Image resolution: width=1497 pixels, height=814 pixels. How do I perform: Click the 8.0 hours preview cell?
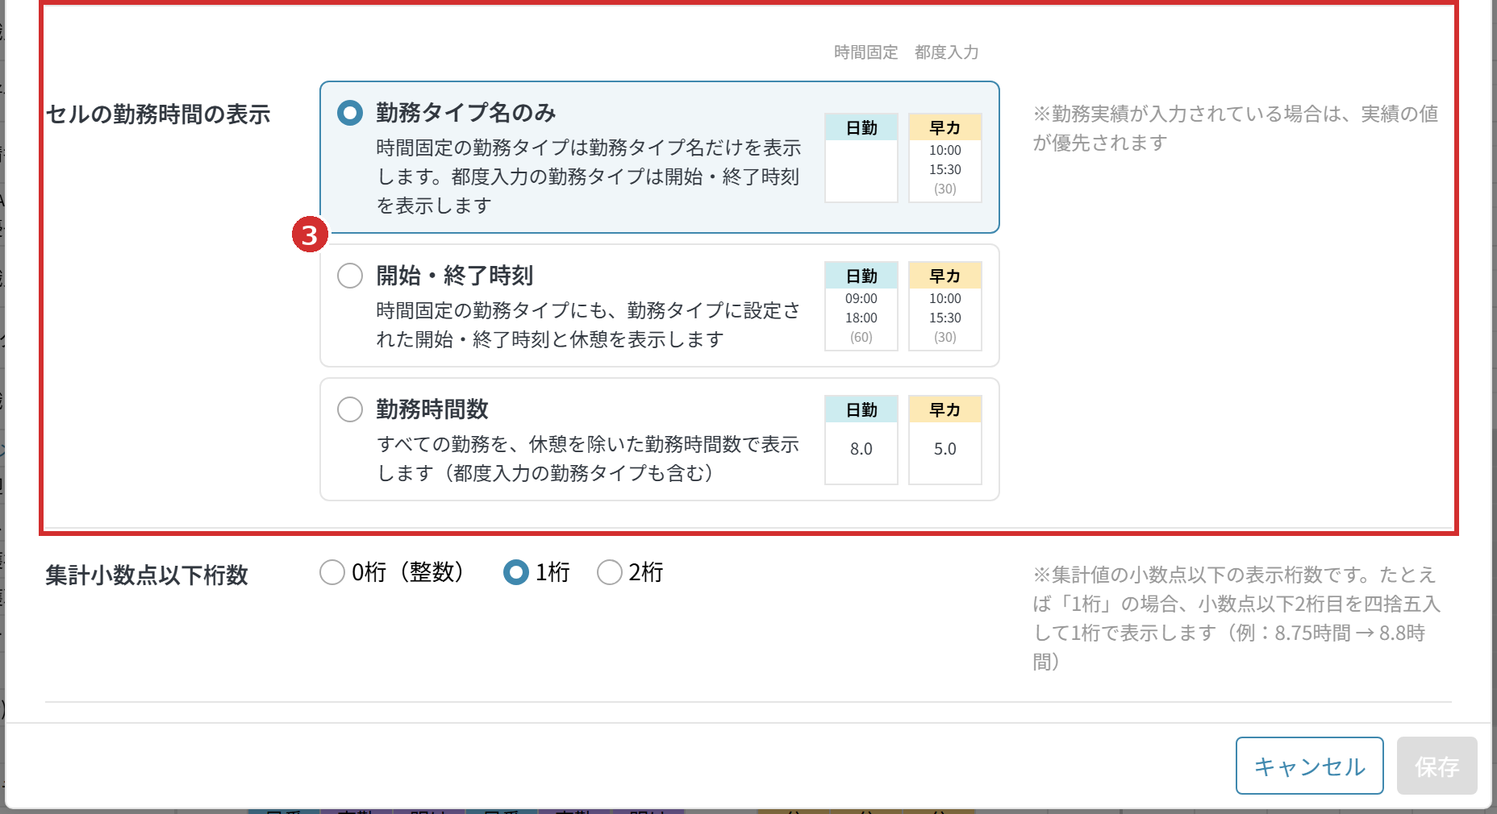(x=861, y=440)
